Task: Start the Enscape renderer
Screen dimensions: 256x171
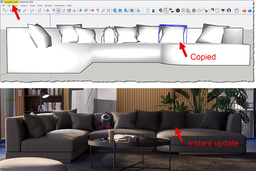Action: pyautogui.click(x=160, y=11)
